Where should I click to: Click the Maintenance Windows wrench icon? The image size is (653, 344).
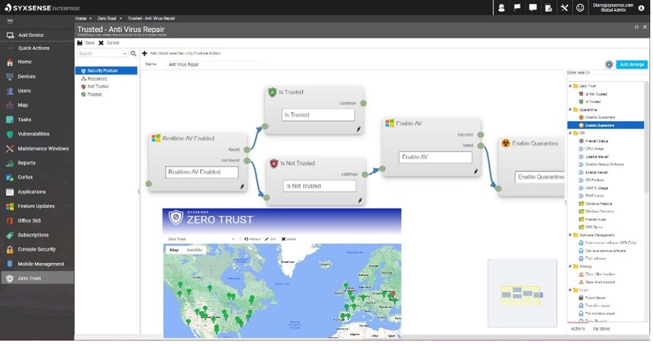9,148
